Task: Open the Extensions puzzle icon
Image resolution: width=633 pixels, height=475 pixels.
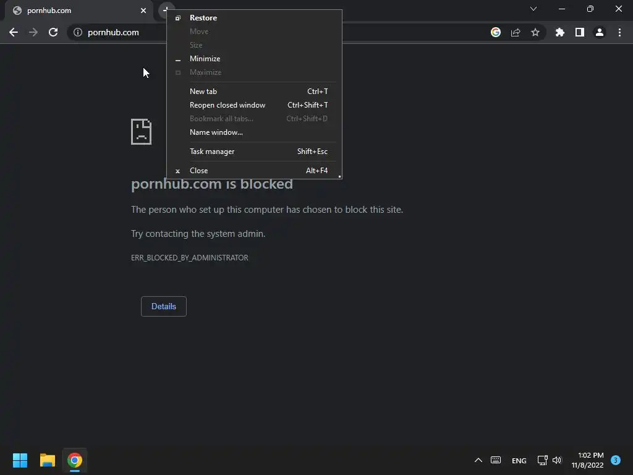Action: click(560, 32)
